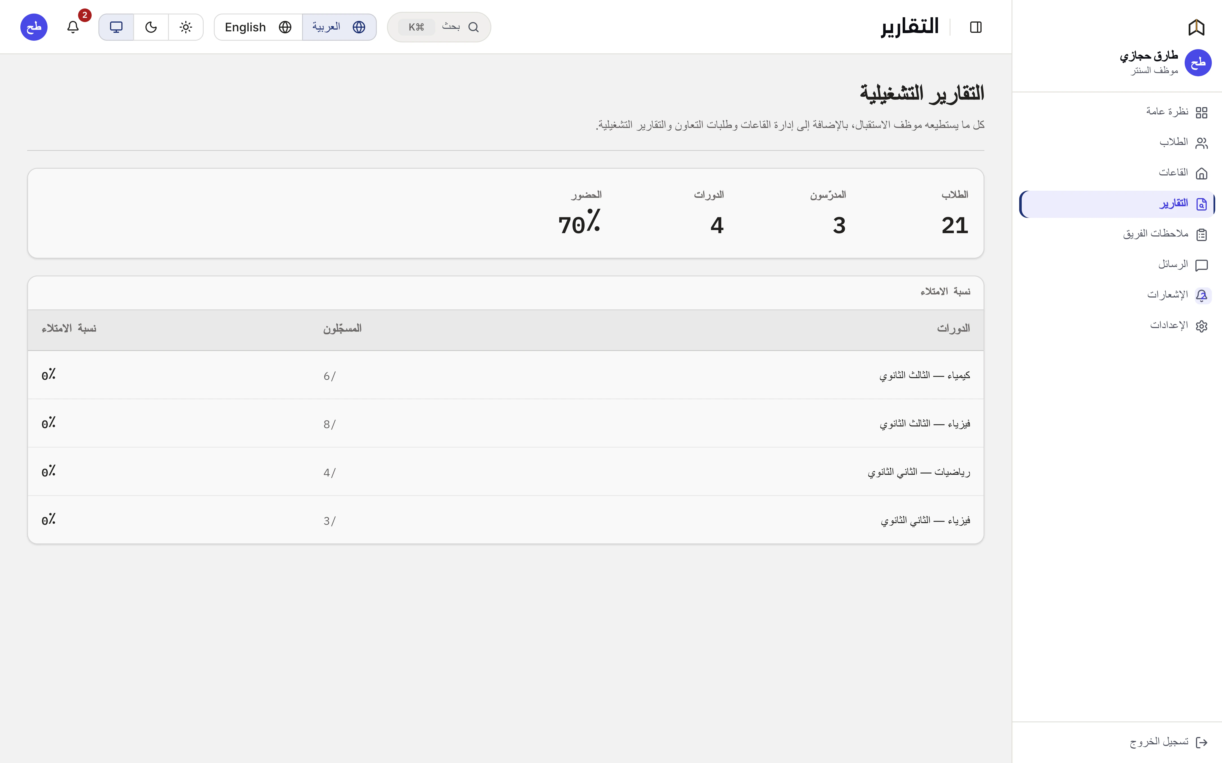Open الإعدادات in sidebar
1222x763 pixels.
pyautogui.click(x=1116, y=326)
